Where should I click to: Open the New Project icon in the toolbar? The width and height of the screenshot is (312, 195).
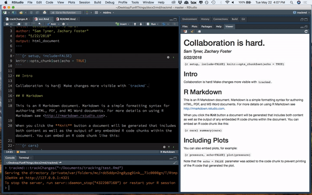tap(14, 12)
